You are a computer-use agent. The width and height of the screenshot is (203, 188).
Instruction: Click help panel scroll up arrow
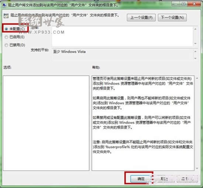coord(197,78)
